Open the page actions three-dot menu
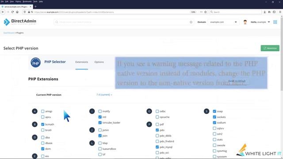This screenshot has height=159, width=283. click(x=201, y=12)
